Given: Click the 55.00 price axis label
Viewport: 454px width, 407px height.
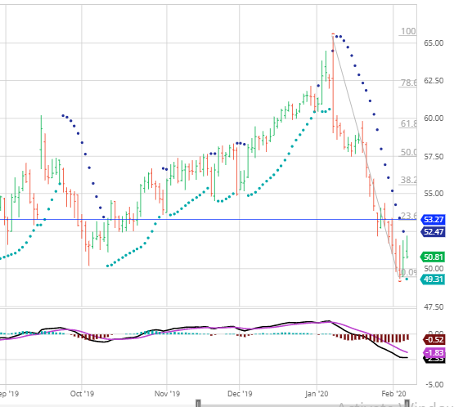Looking at the screenshot, I should pyautogui.click(x=434, y=194).
